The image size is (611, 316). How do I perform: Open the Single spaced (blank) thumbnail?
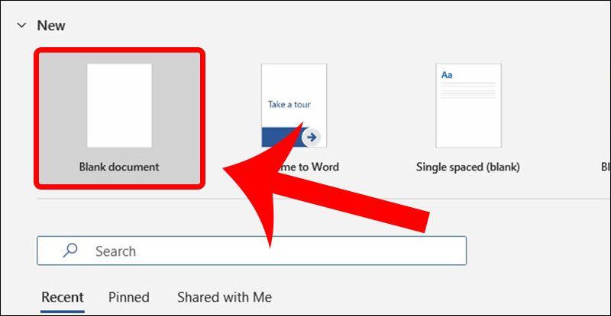468,105
